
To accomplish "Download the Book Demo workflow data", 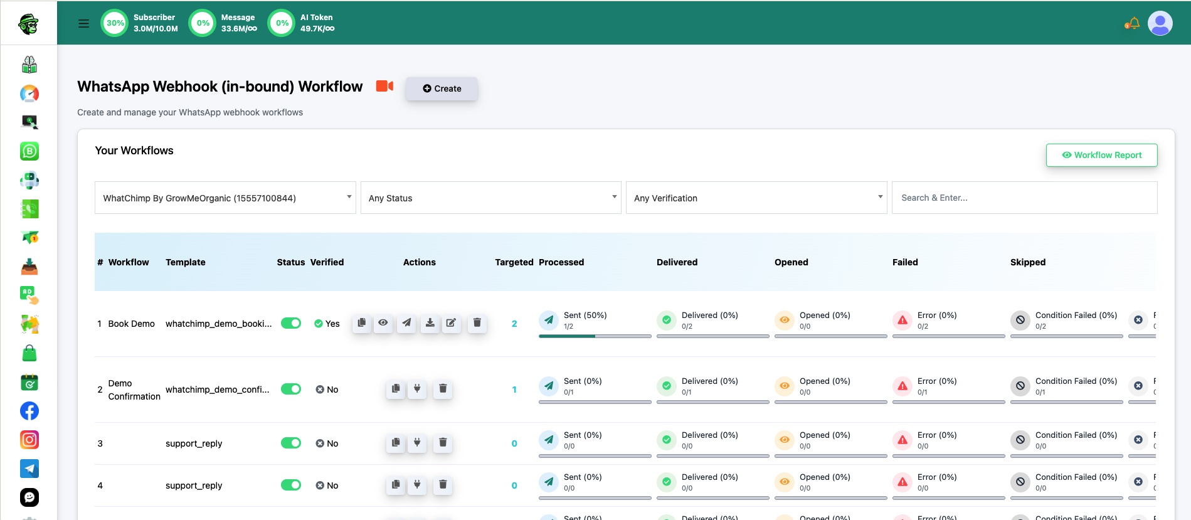I will pyautogui.click(x=430, y=323).
